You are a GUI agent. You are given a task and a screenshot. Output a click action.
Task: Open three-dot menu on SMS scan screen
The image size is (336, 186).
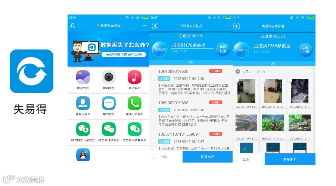coord(227,26)
